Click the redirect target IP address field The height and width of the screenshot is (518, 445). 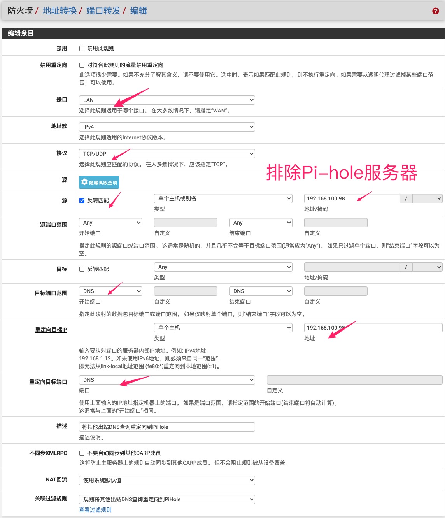(x=373, y=328)
